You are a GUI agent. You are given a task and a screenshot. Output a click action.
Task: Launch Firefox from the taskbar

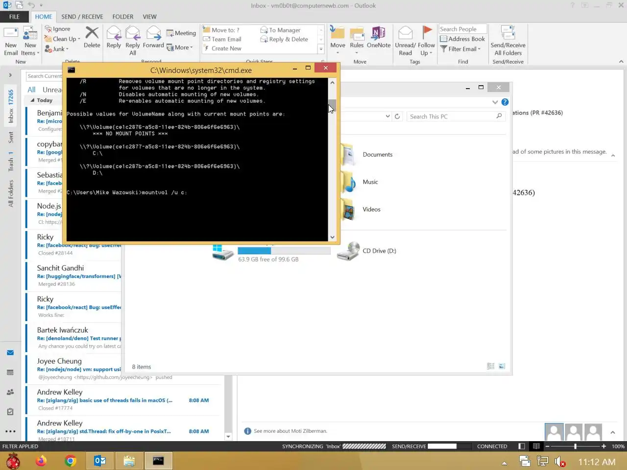click(41, 461)
